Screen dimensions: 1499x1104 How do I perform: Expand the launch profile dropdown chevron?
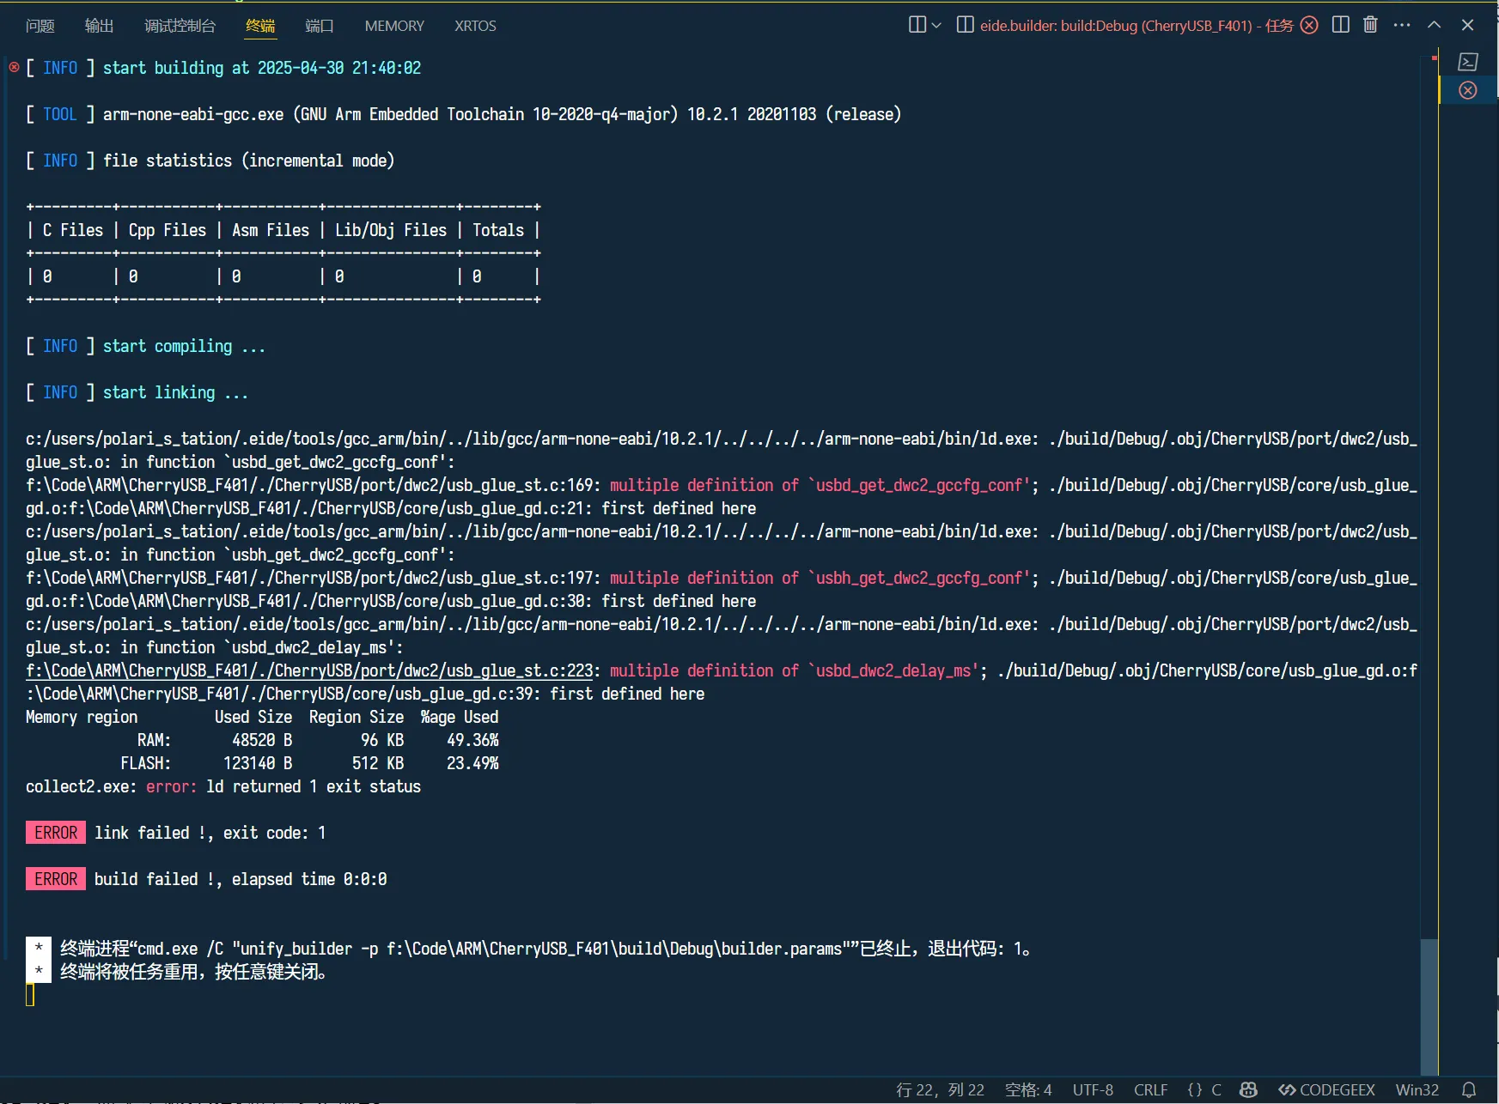tap(936, 26)
